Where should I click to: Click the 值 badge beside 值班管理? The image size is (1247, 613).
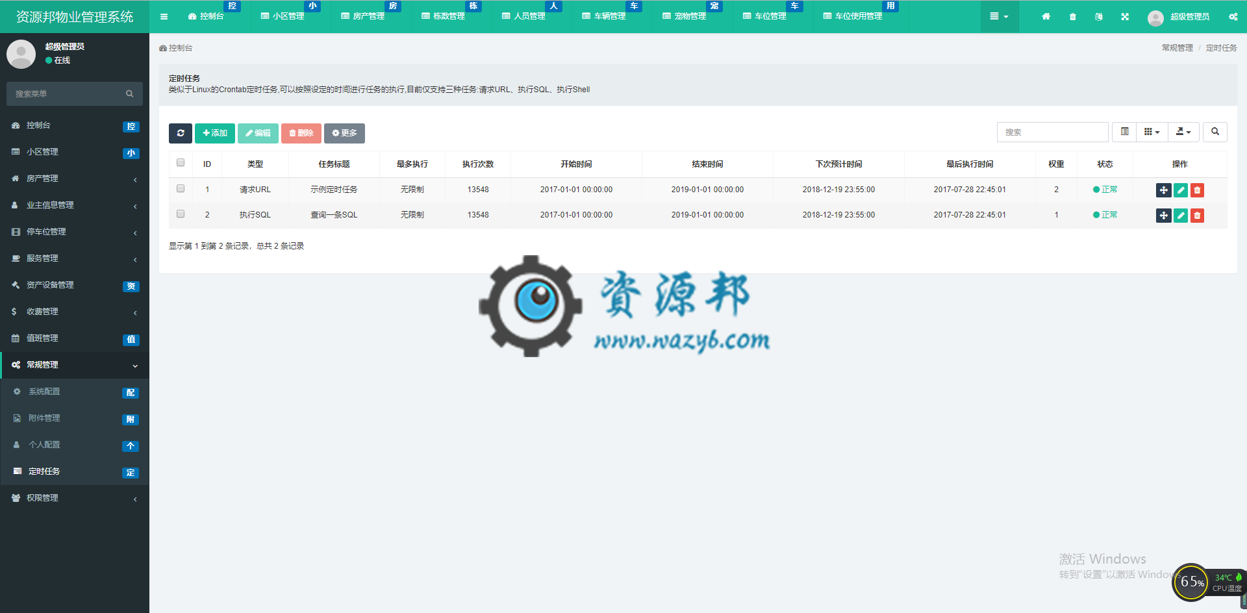[x=131, y=340]
